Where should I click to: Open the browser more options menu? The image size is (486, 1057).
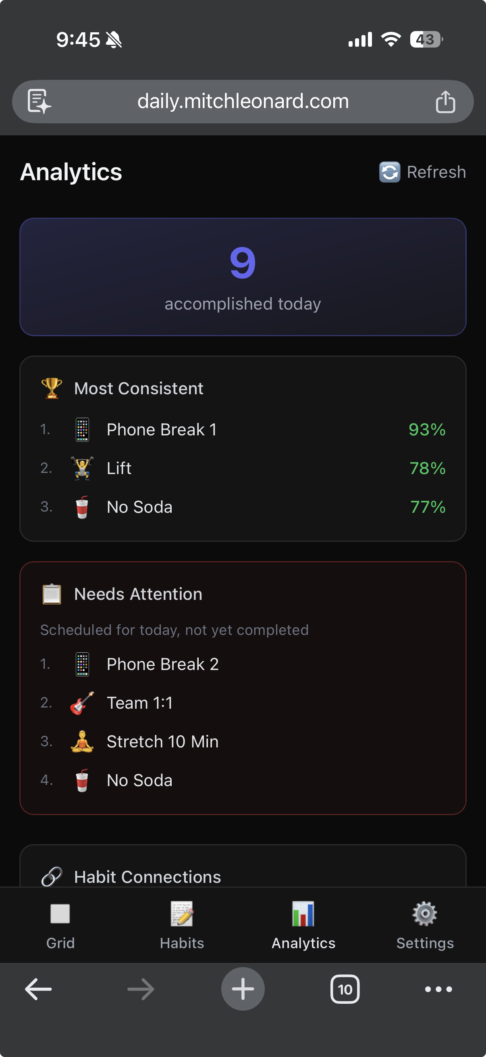(x=438, y=989)
